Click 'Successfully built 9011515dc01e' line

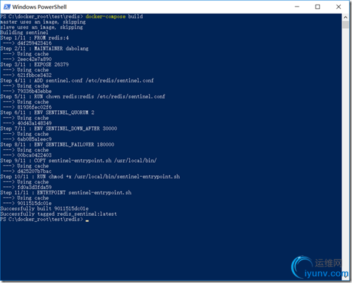(x=44, y=209)
